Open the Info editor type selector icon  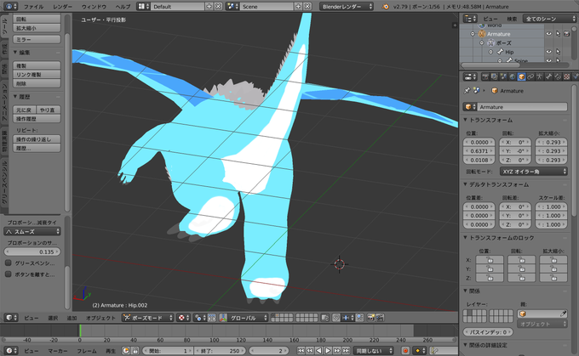click(x=9, y=6)
